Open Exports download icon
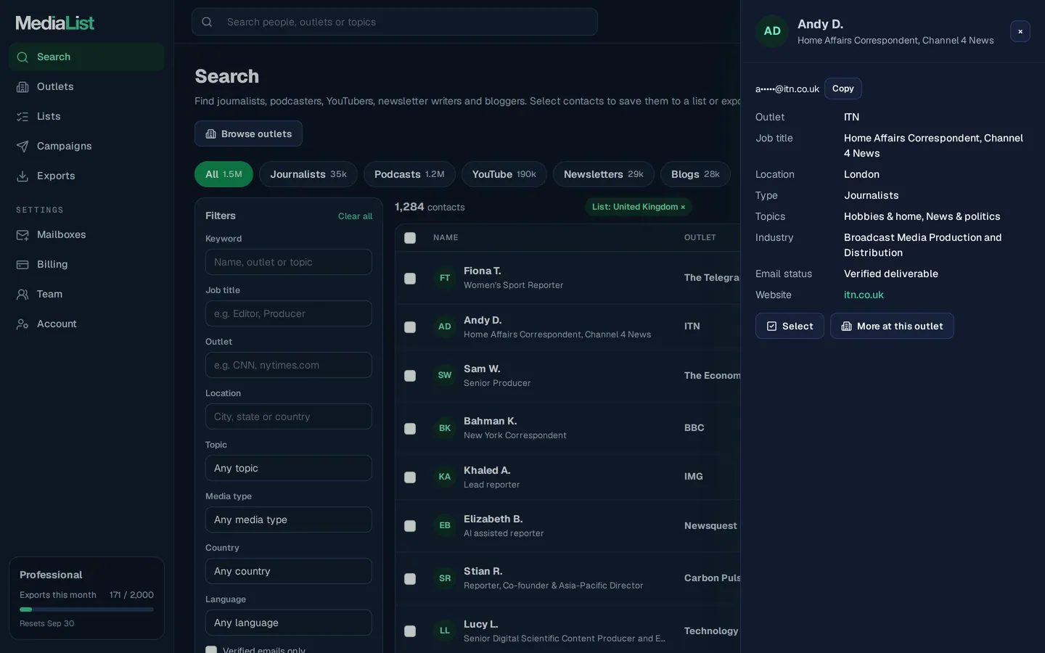 click(22, 176)
